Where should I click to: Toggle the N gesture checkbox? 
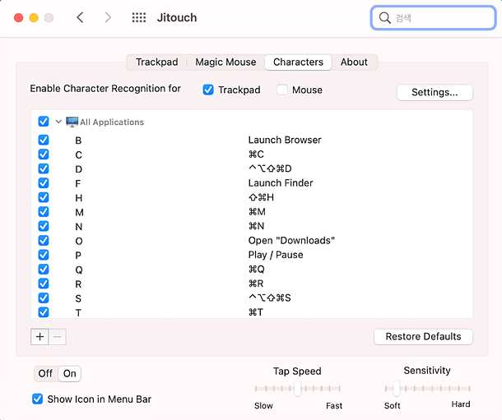[44, 226]
